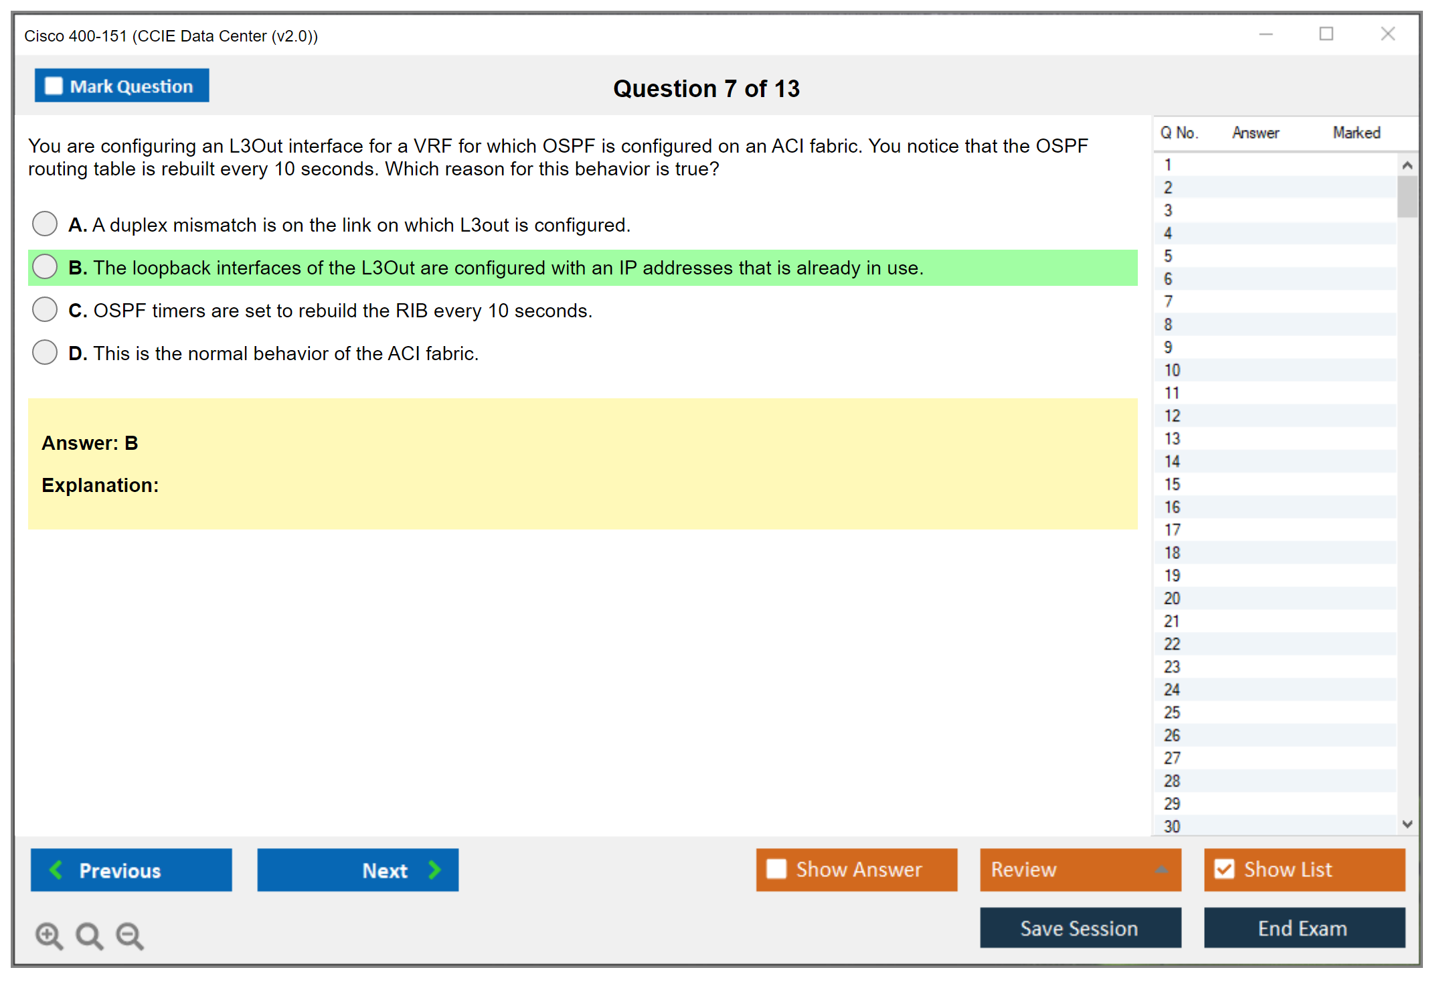Jump to question 13 in list

coord(1173,438)
